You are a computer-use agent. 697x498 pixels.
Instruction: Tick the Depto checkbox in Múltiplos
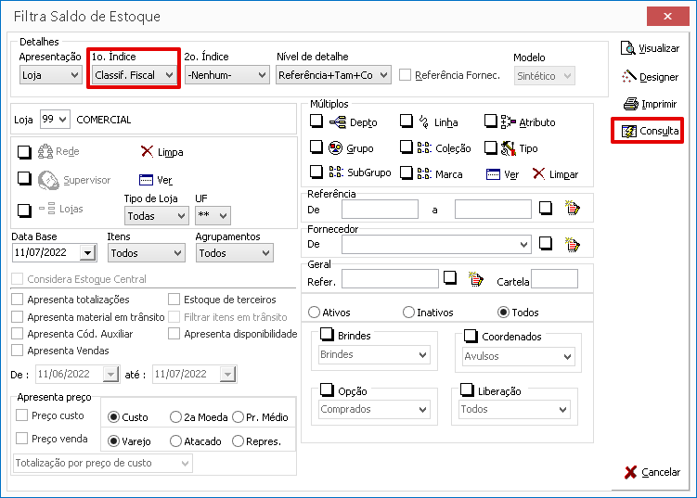coord(316,121)
